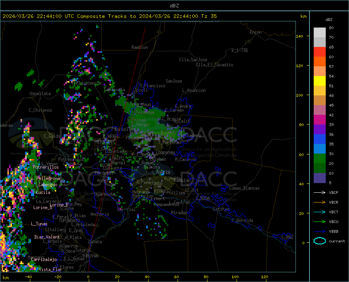349x282 pixels.
Task: Pick the dark purple 5 dBZ swatch
Action: coord(320,178)
